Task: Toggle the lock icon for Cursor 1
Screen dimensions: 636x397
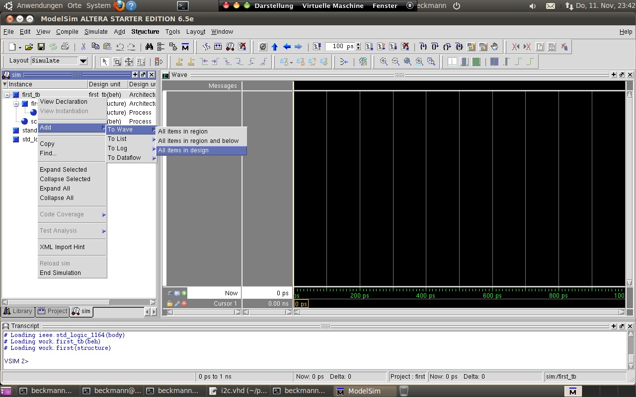Action: [170, 303]
